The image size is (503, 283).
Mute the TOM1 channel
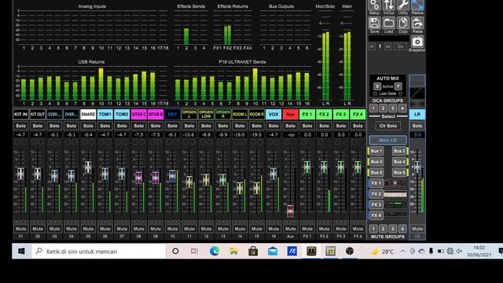(x=105, y=229)
